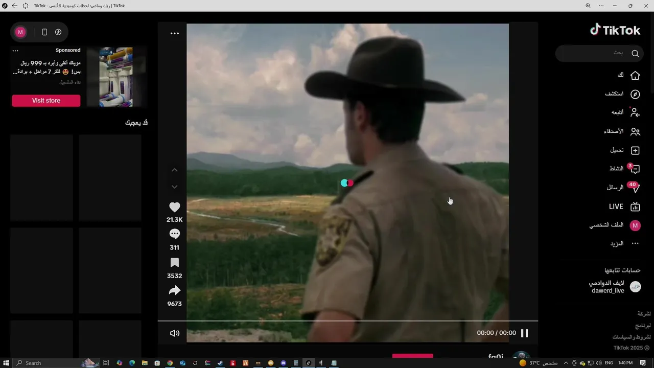Click the TikTok logo
The height and width of the screenshot is (368, 654).
[615, 30]
